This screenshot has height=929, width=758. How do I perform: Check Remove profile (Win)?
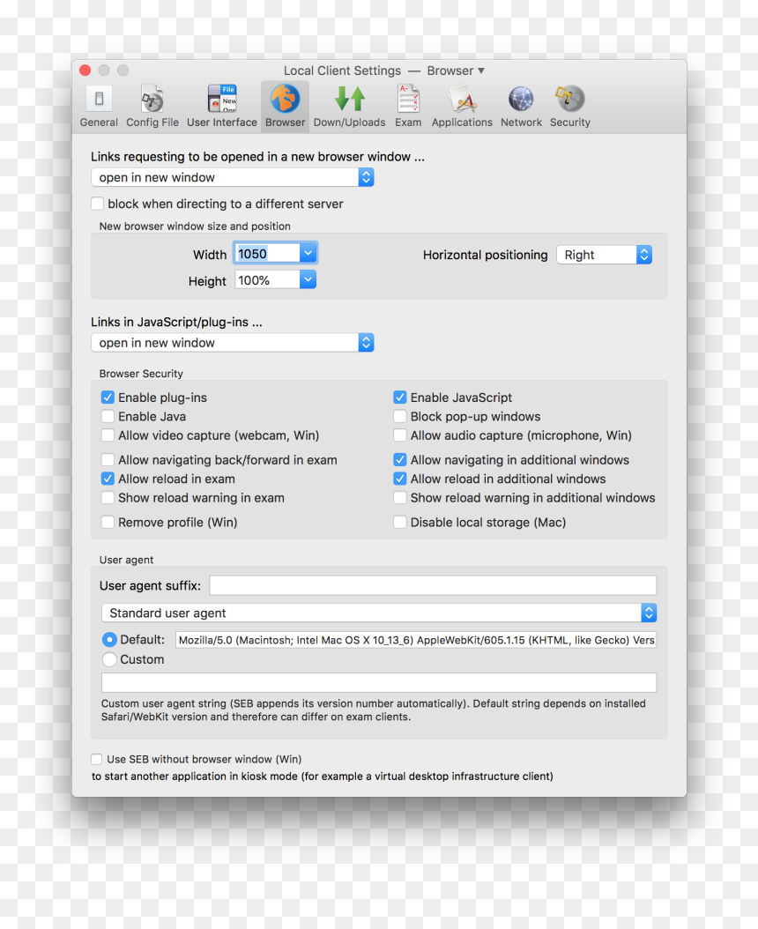(108, 523)
